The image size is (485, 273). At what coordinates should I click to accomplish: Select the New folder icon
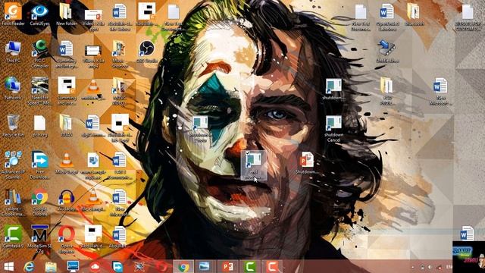tap(67, 14)
